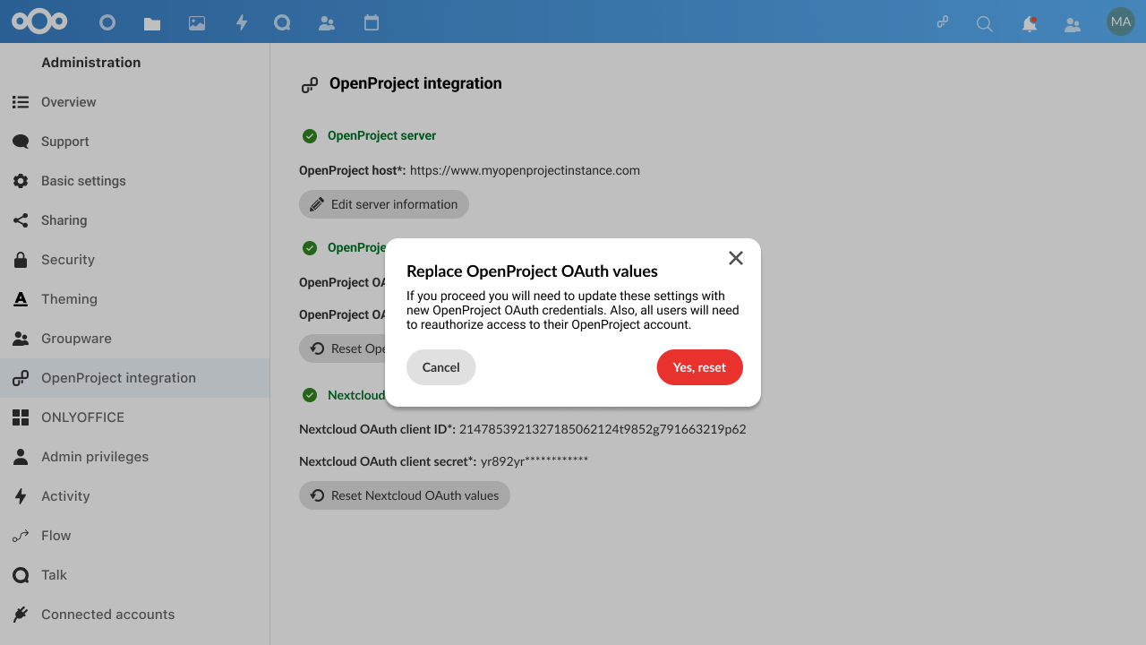Open ONLYOFFICE admin settings
The image size is (1146, 645).
[82, 417]
